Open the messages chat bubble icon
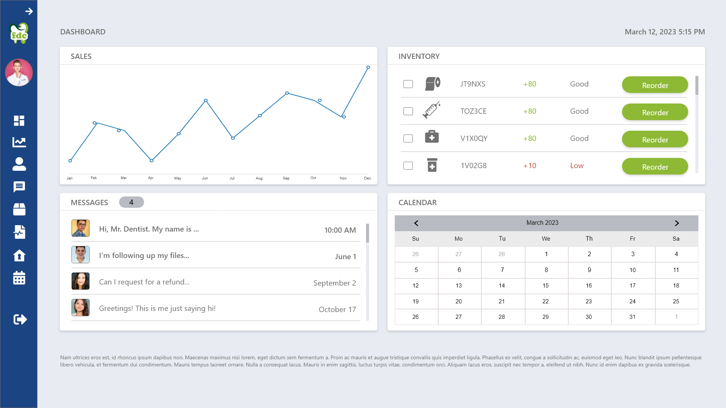Screen dimensions: 726x408 click(19, 187)
